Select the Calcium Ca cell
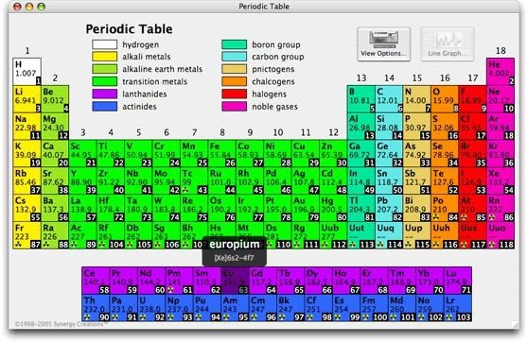 (x=55, y=154)
